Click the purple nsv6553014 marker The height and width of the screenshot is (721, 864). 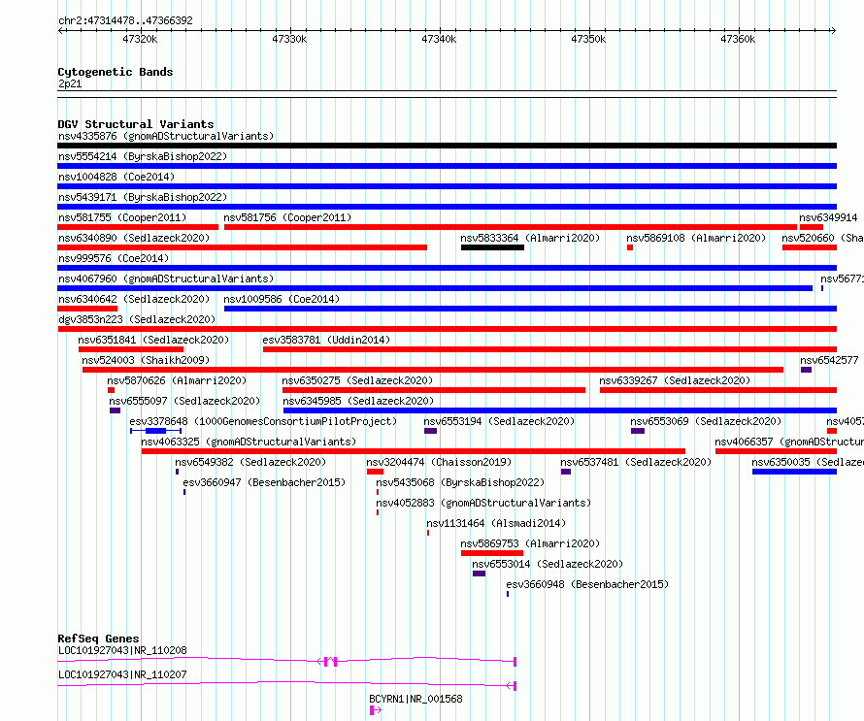coord(479,574)
